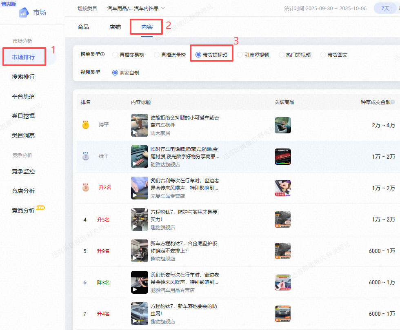Open 市场排行 in the sidebar

pos(23,57)
